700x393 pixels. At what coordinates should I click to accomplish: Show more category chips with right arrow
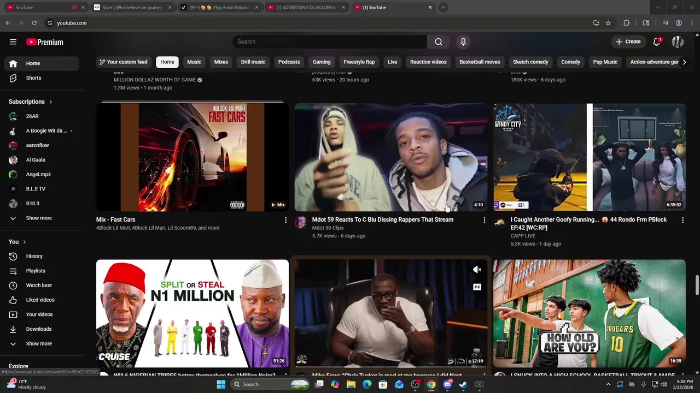(x=684, y=62)
